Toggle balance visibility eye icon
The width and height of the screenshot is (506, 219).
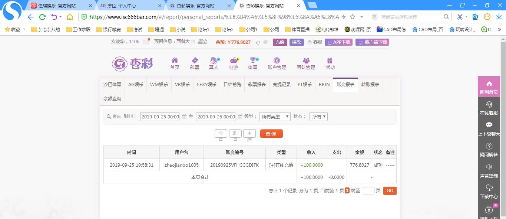pyautogui.click(x=265, y=42)
